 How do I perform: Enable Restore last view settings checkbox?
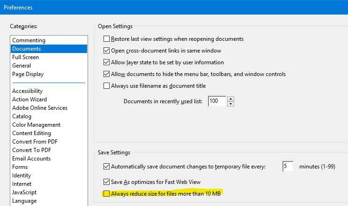click(106, 39)
